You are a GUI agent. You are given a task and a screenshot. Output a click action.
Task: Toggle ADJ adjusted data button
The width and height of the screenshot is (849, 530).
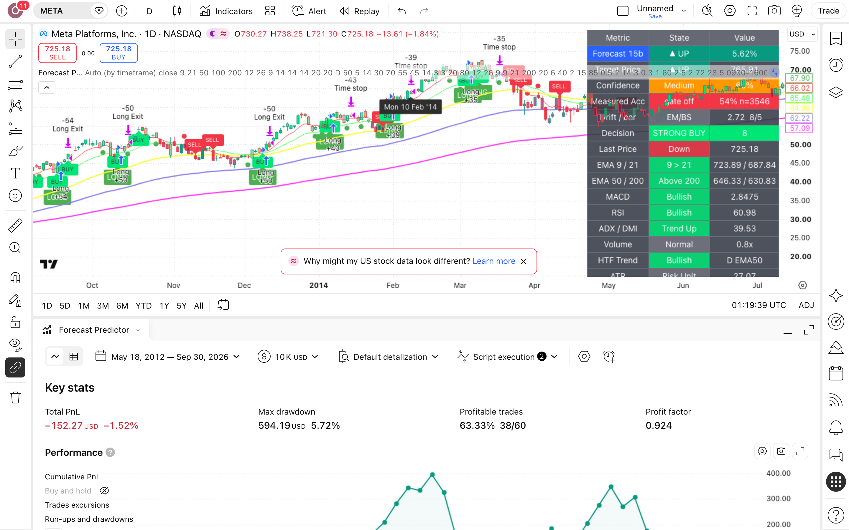point(806,305)
